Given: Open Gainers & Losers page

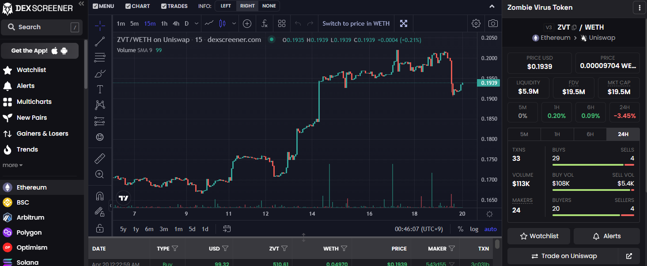Looking at the screenshot, I should [42, 133].
